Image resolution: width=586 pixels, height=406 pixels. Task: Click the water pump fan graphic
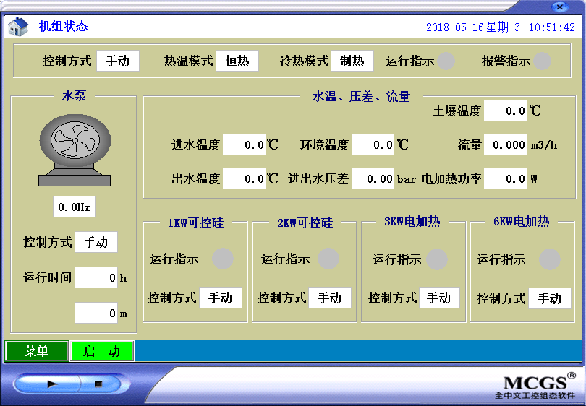pyautogui.click(x=75, y=150)
